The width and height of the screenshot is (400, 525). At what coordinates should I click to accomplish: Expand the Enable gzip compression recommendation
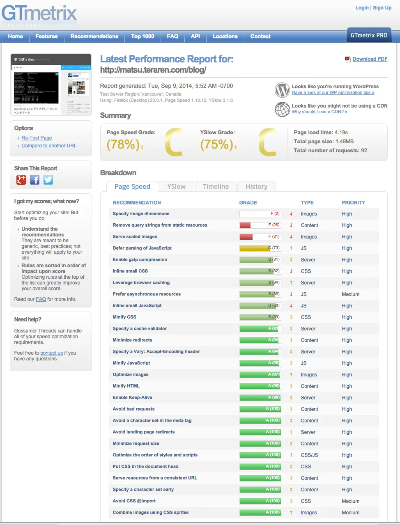140,259
